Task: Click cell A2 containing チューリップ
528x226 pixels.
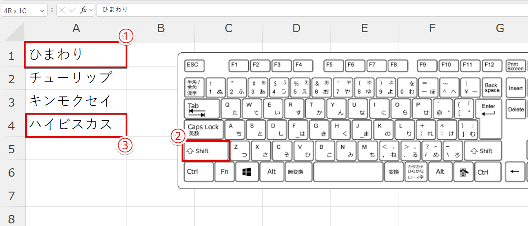Action: 76,78
